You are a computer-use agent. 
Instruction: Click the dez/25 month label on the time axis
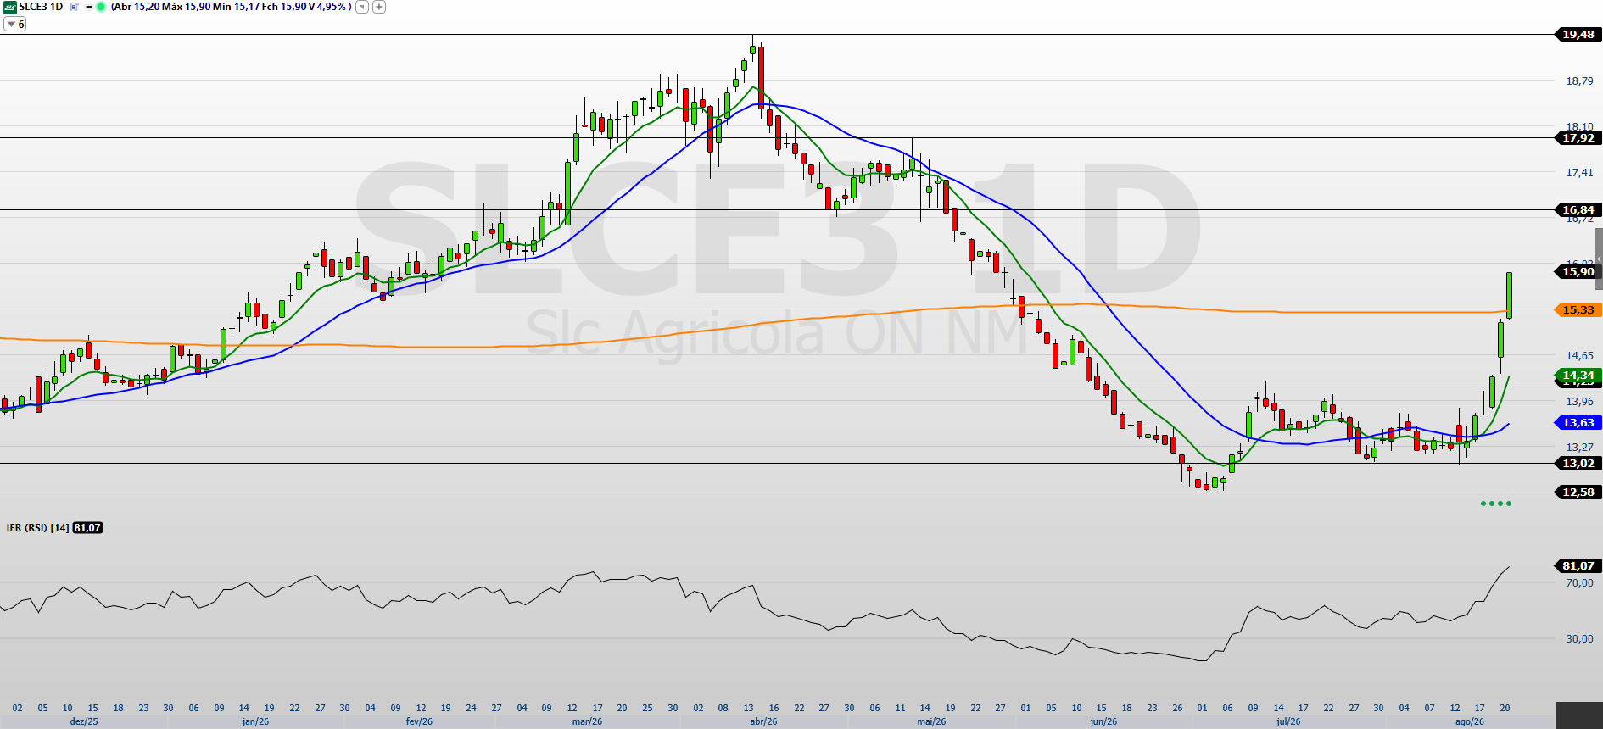pos(84,722)
